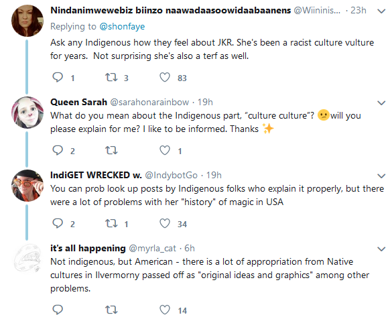View Queen Sarah's bunny-filter avatar

(x=27, y=113)
